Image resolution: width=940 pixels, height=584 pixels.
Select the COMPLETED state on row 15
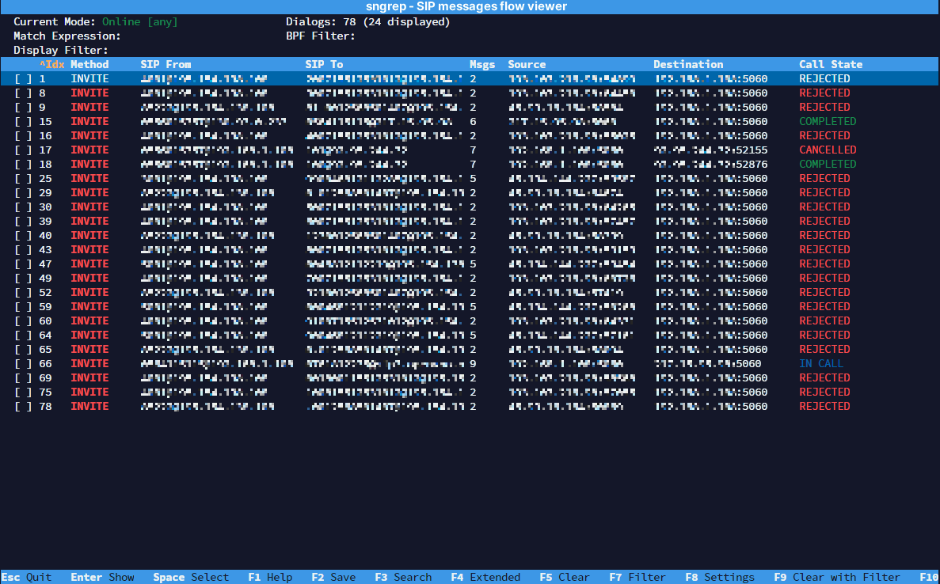click(x=828, y=122)
